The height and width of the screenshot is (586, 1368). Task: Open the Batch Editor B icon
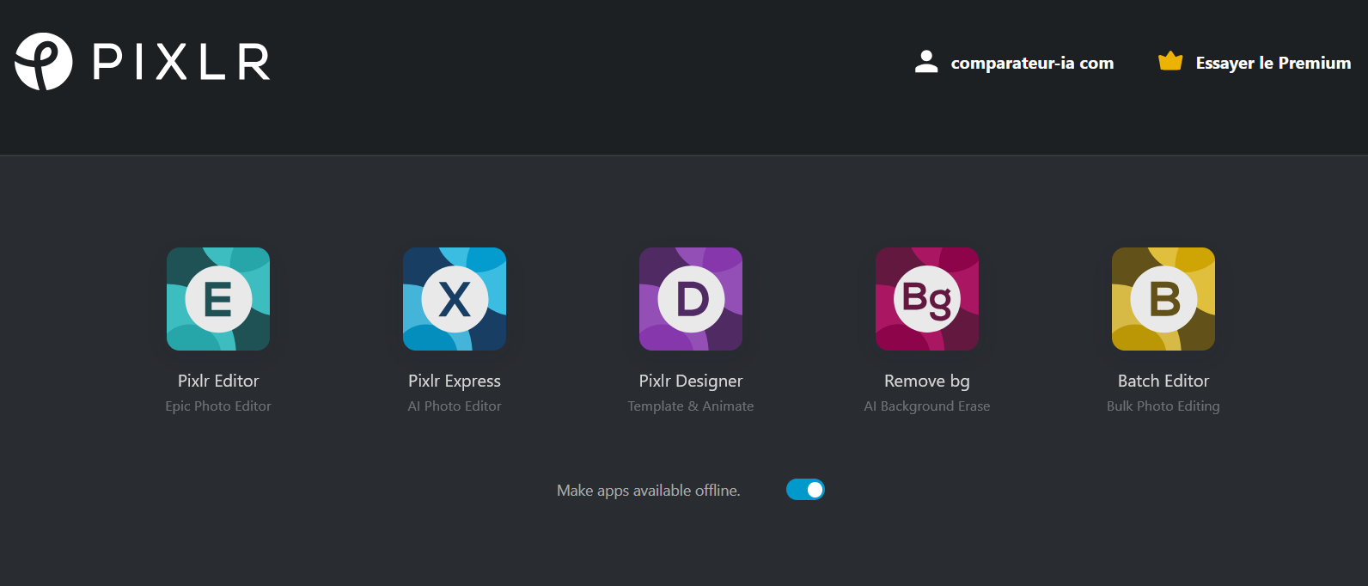coord(1163,299)
